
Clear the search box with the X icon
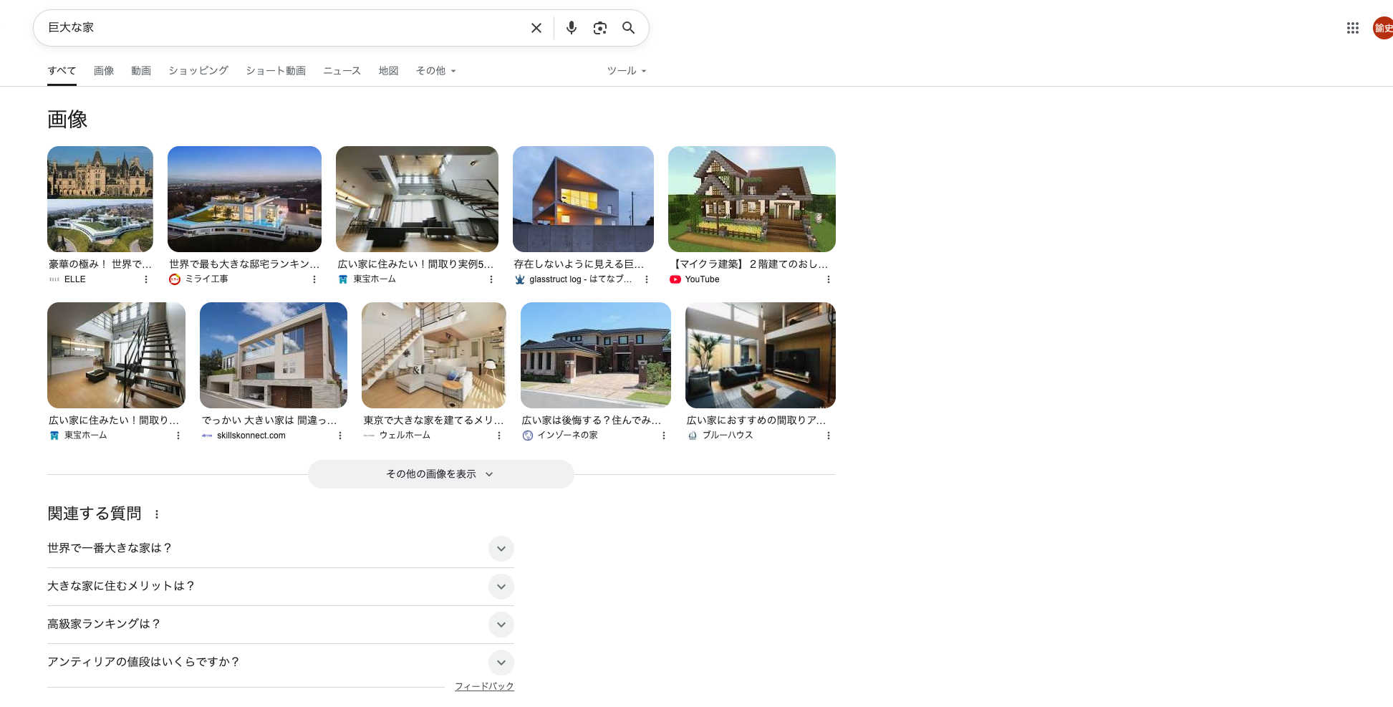[x=536, y=28]
